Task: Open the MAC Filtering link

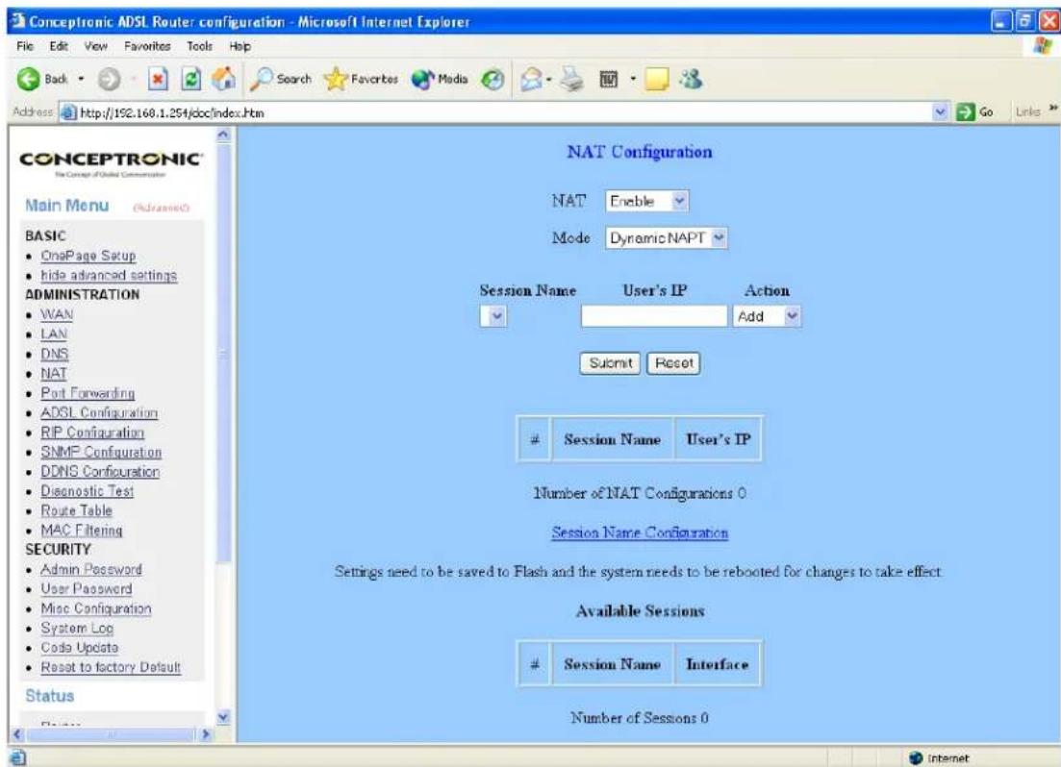Action: (81, 531)
